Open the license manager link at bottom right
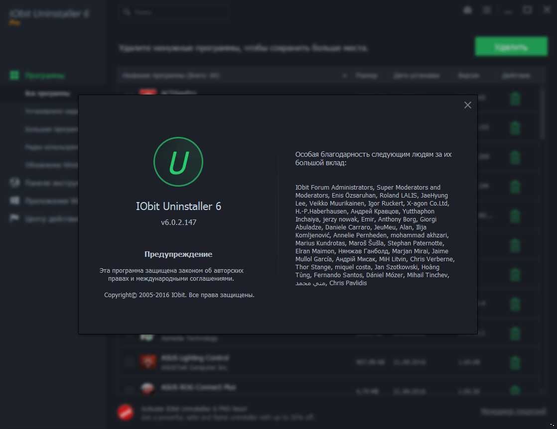 click(513, 411)
